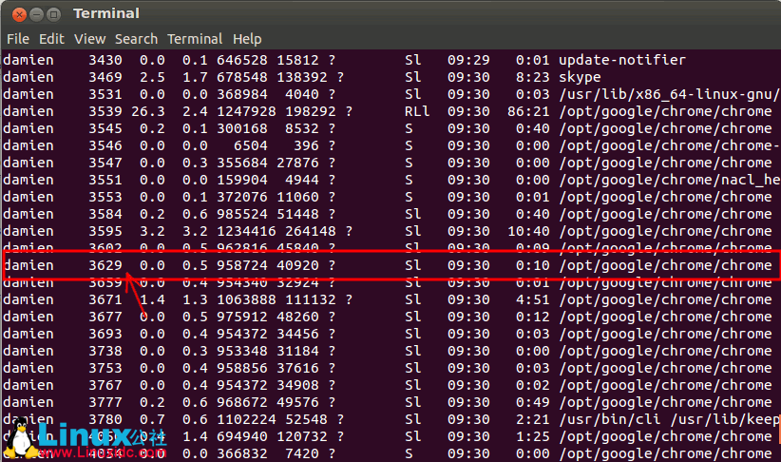Open the Terminal menu
The height and width of the screenshot is (462, 781).
(195, 39)
